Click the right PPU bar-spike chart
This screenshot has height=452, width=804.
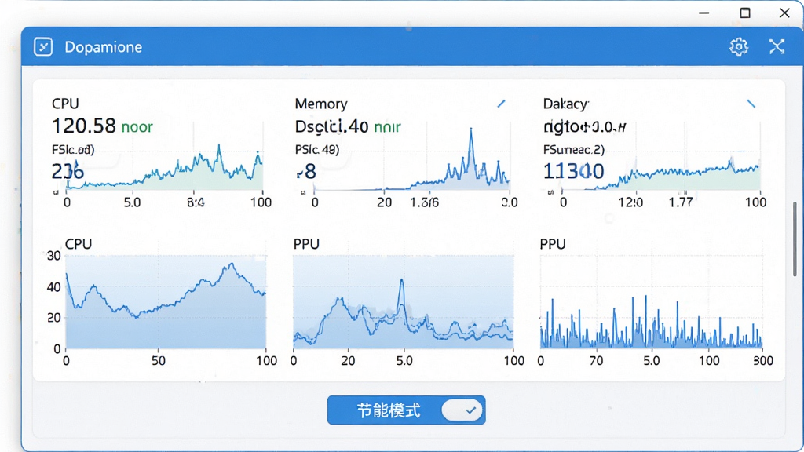point(651,302)
